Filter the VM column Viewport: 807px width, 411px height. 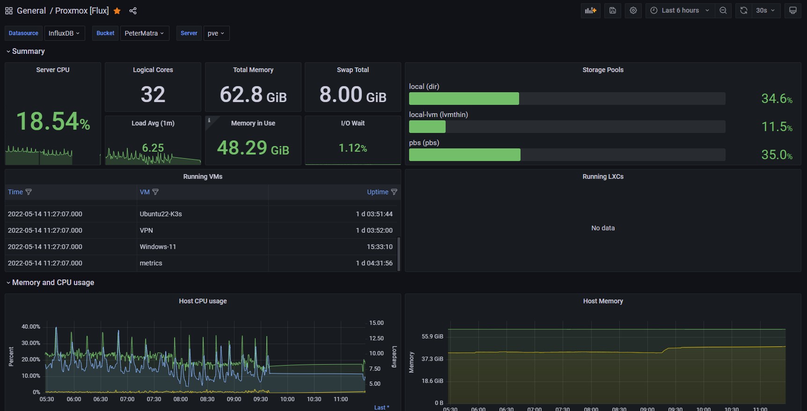[x=155, y=192]
